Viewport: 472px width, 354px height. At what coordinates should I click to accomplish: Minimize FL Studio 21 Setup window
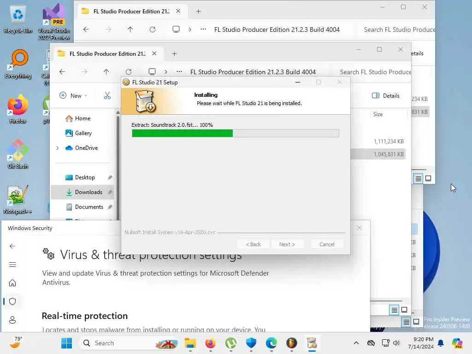298,82
